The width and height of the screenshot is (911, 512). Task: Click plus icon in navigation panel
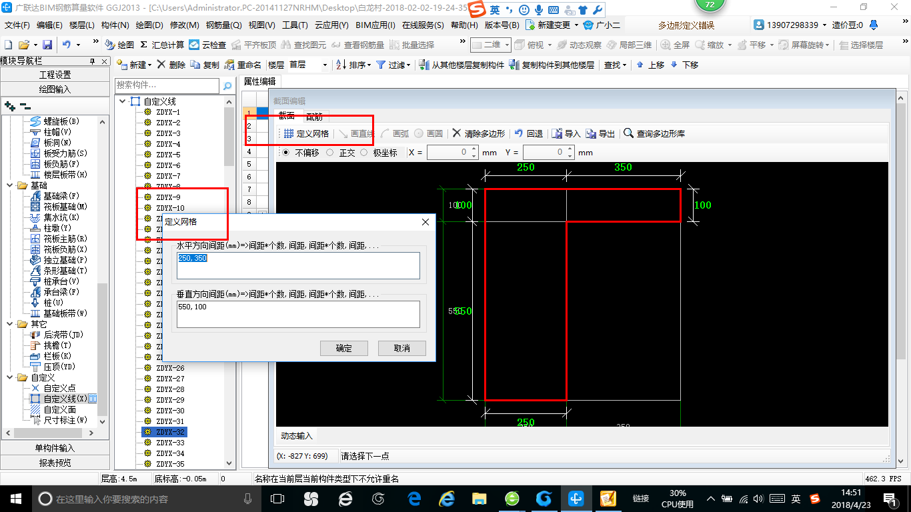(x=9, y=106)
